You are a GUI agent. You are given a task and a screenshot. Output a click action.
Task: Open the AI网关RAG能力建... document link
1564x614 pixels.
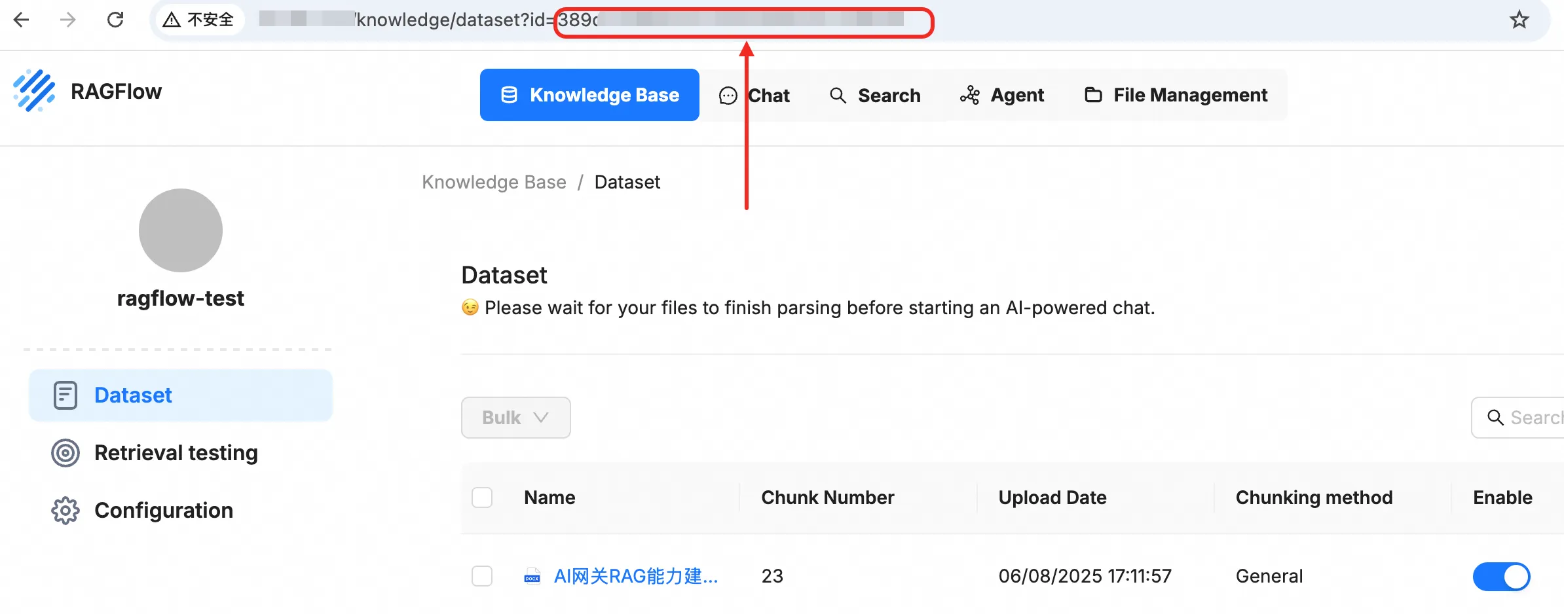click(x=636, y=576)
